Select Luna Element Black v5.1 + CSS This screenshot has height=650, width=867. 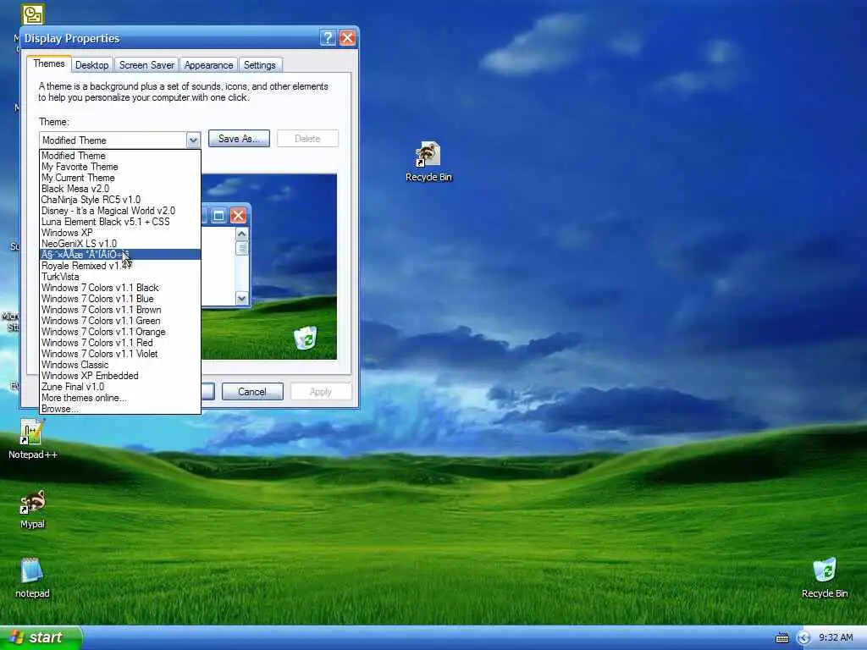120,222
